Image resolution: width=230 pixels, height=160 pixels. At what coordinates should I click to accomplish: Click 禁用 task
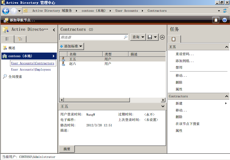pyautogui.click(x=179, y=68)
